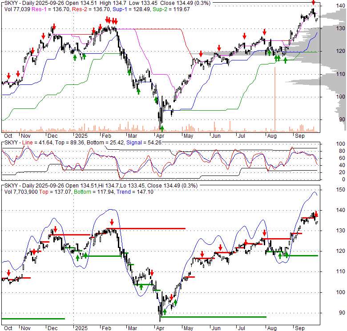Select the Top = 137.07 label
Screen dimensions: 347x331
[x=56, y=192]
